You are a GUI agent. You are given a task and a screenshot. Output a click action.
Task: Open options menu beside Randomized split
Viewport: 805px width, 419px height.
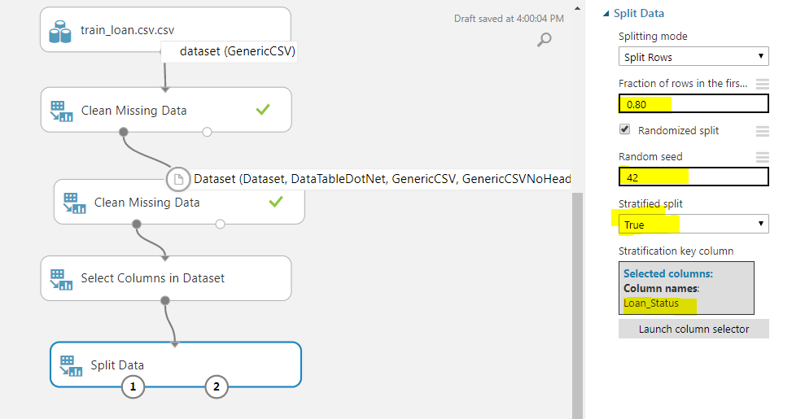click(x=762, y=131)
